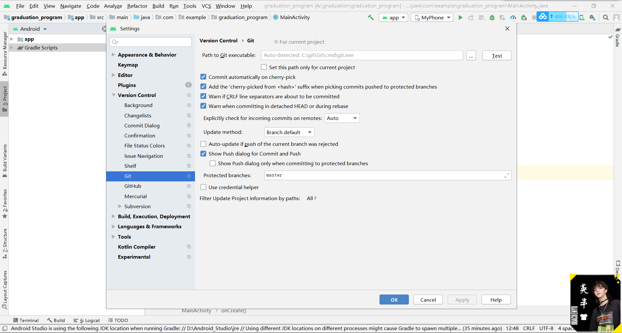Click the Make Project hammer icon
Image resolution: width=622 pixels, height=333 pixels.
(371, 17)
